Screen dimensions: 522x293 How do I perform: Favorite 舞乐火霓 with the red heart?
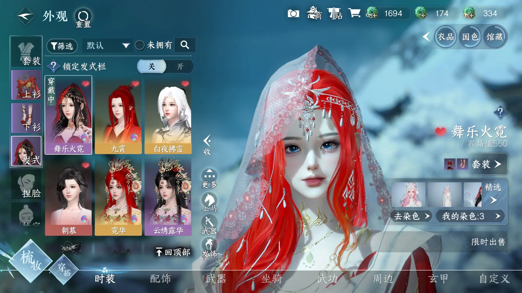click(440, 132)
